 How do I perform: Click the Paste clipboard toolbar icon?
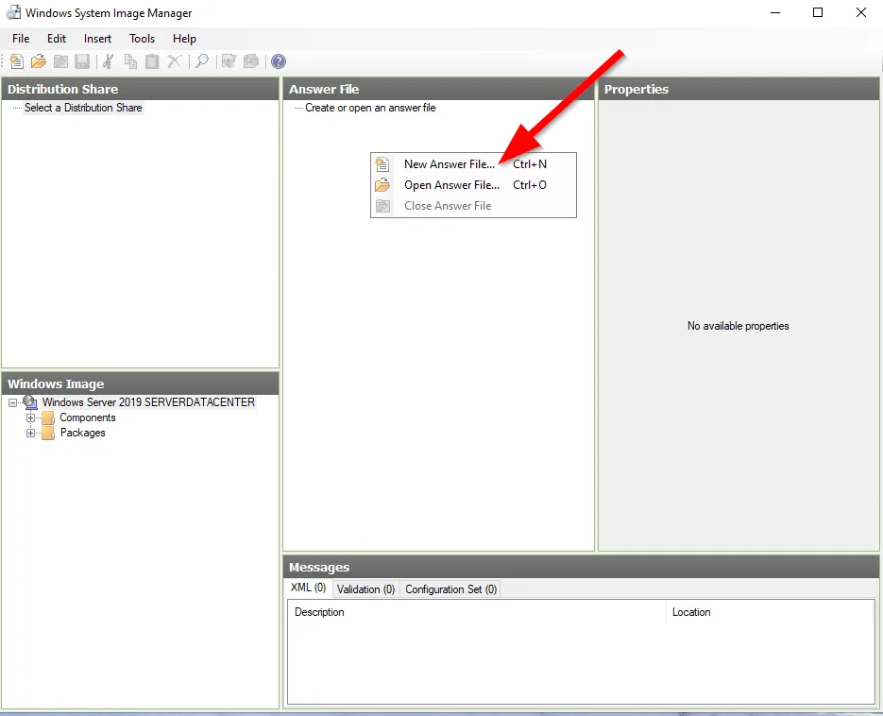point(152,61)
